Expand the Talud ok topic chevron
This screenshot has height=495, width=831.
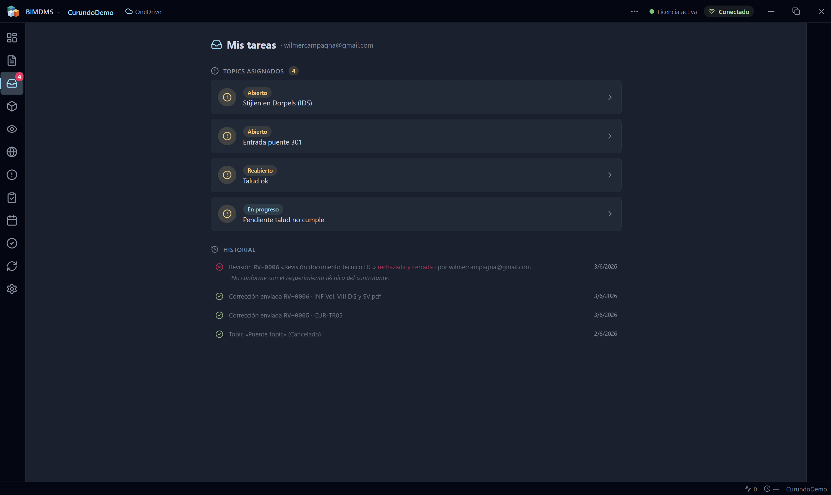[609, 175]
